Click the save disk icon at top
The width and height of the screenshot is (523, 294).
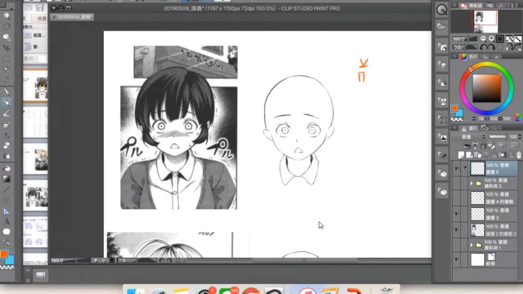(40, 7)
